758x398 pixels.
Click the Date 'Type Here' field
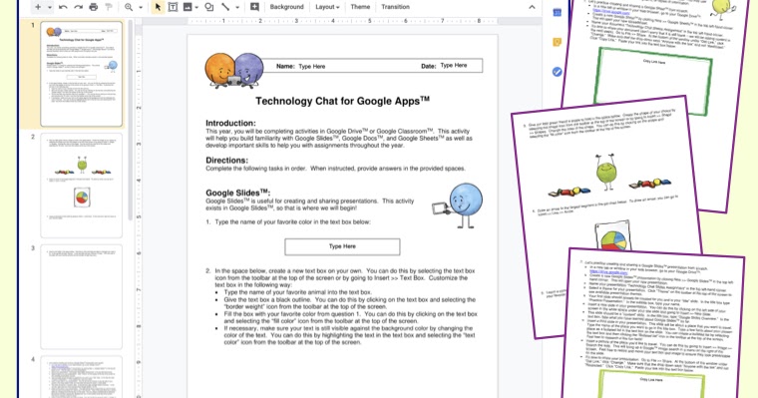click(454, 65)
